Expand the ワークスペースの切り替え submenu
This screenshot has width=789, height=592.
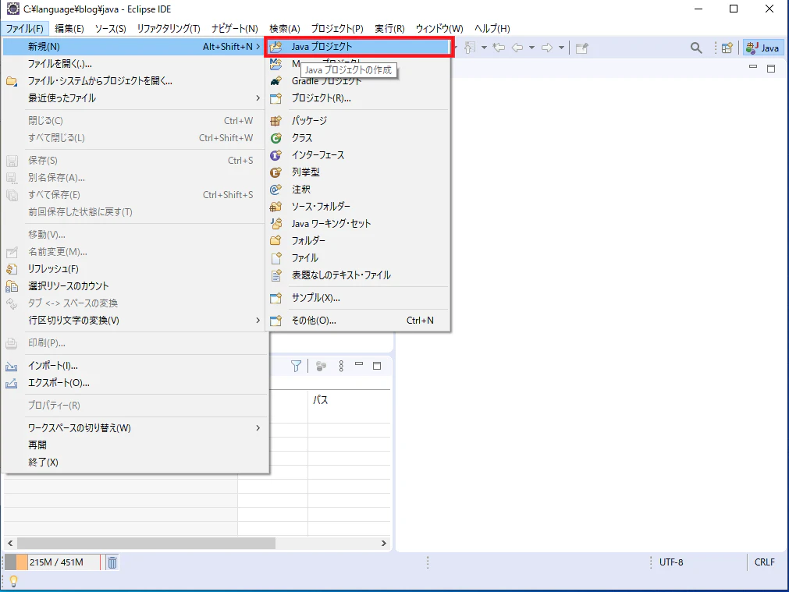coord(135,428)
